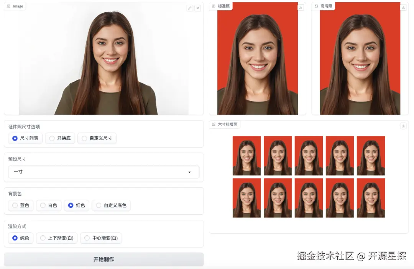Click a photo thumbnail in 六寸排版照 sheet
This screenshot has width=414, height=269.
pos(246,156)
